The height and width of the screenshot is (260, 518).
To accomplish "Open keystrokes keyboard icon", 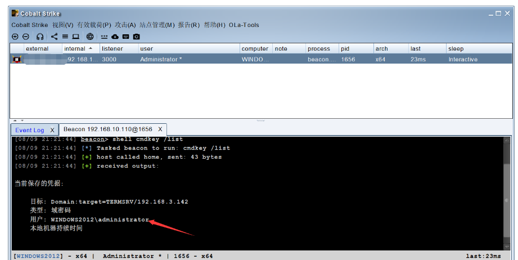I will tap(126, 37).
